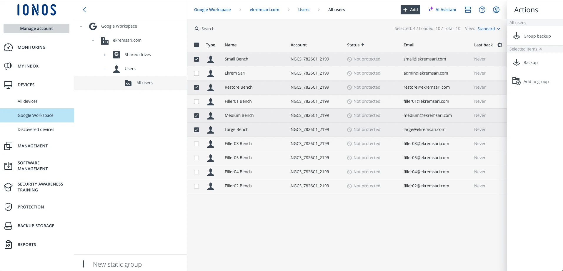This screenshot has width=563, height=271.
Task: Click the Google G logo in tree
Action: (93, 26)
